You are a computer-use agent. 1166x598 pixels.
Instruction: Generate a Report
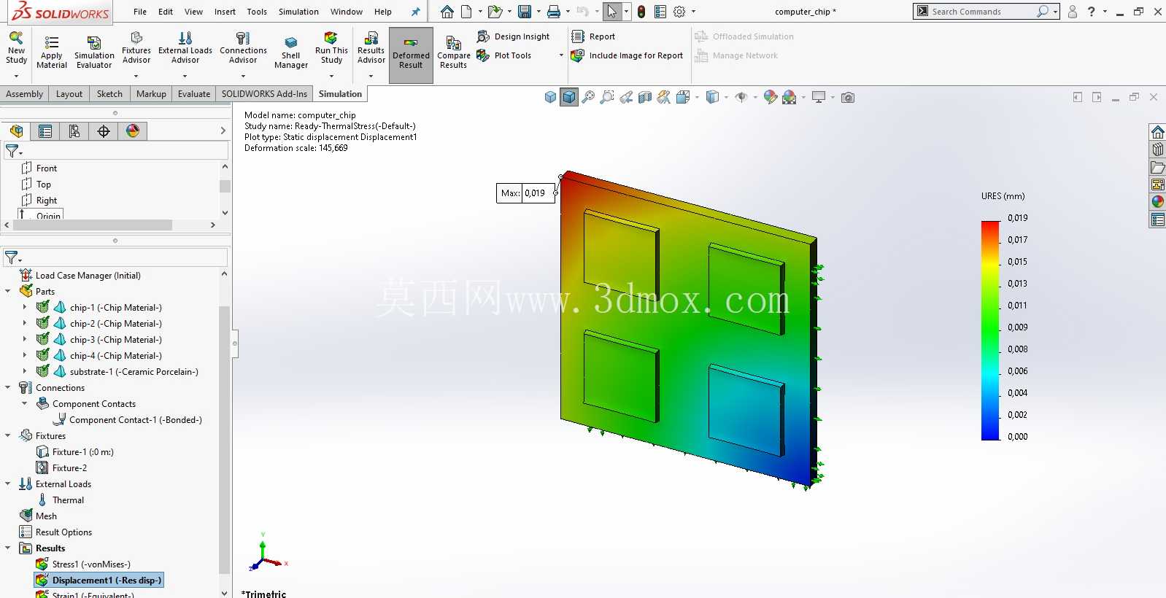(593, 36)
